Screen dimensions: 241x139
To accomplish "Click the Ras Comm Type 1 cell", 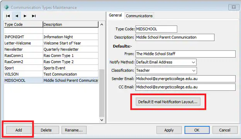I will click(x=71, y=56).
